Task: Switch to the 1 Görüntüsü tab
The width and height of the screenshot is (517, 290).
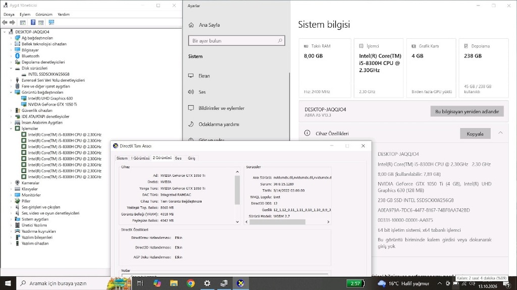Action: [140, 158]
